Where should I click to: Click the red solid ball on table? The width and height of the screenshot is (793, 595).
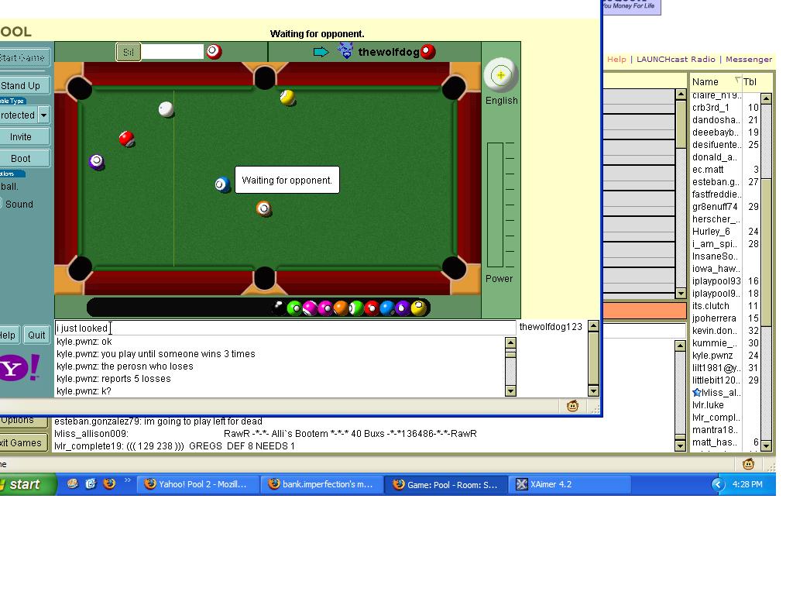126,138
